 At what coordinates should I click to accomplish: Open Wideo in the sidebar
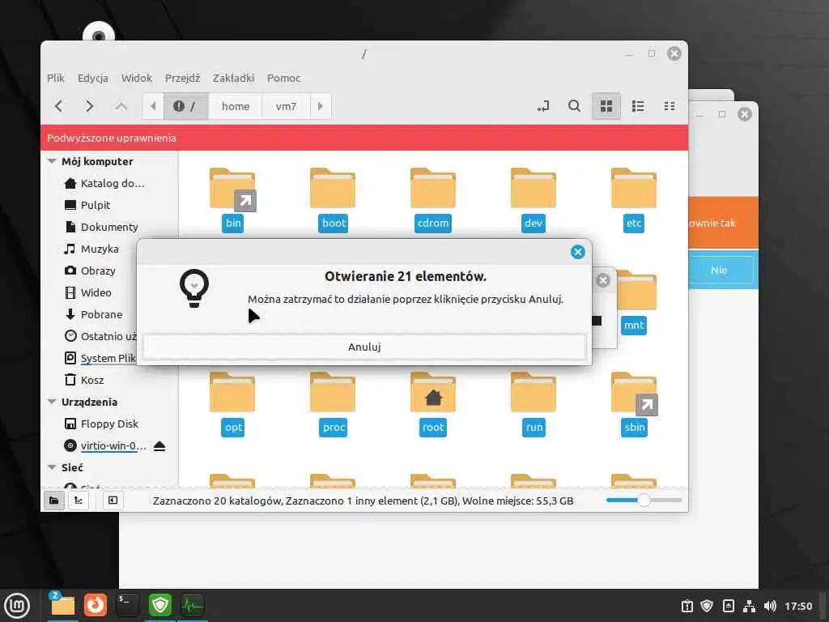(87, 292)
